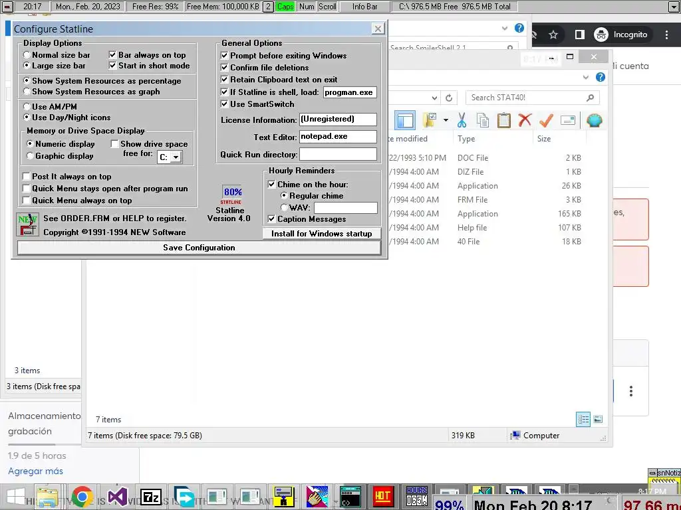Click the Agregar más link

(36, 471)
